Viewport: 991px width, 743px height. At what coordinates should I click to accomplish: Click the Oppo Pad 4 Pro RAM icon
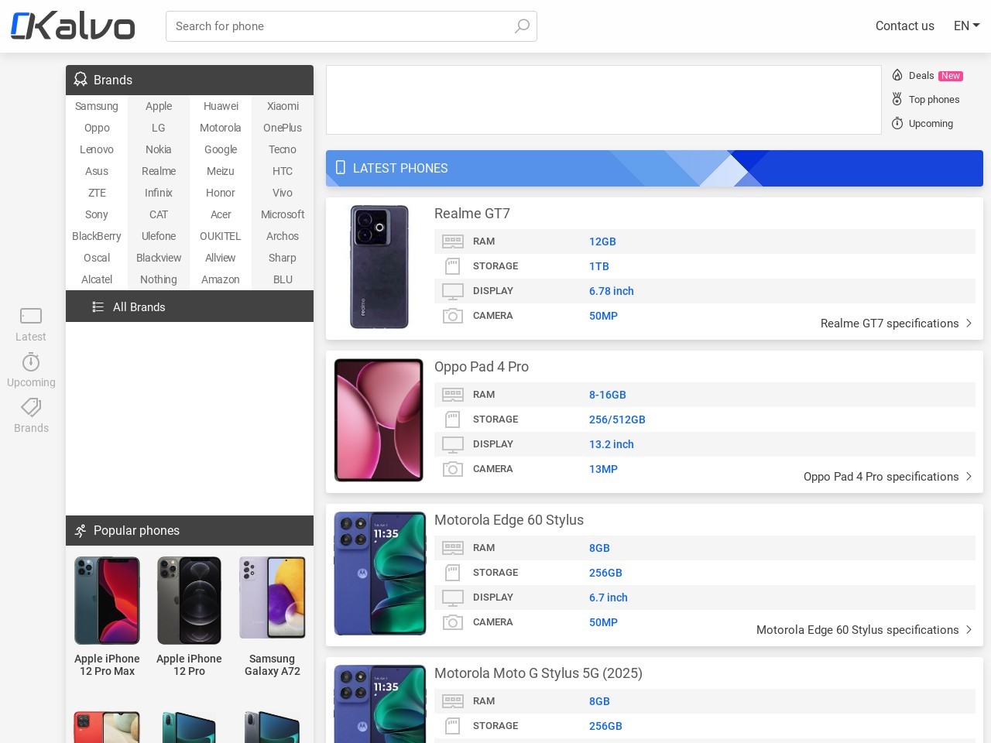coord(453,395)
